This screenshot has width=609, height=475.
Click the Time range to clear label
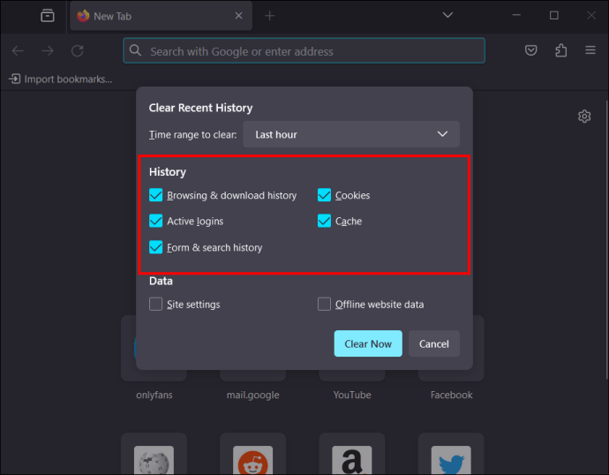(x=192, y=134)
